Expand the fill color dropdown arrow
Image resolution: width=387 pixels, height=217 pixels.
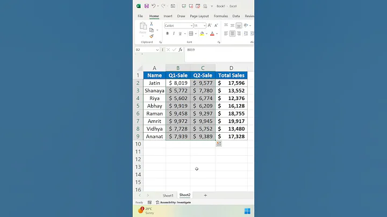(206, 33)
